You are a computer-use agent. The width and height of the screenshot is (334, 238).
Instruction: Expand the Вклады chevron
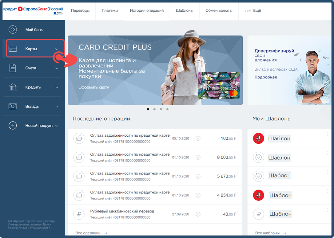57,107
